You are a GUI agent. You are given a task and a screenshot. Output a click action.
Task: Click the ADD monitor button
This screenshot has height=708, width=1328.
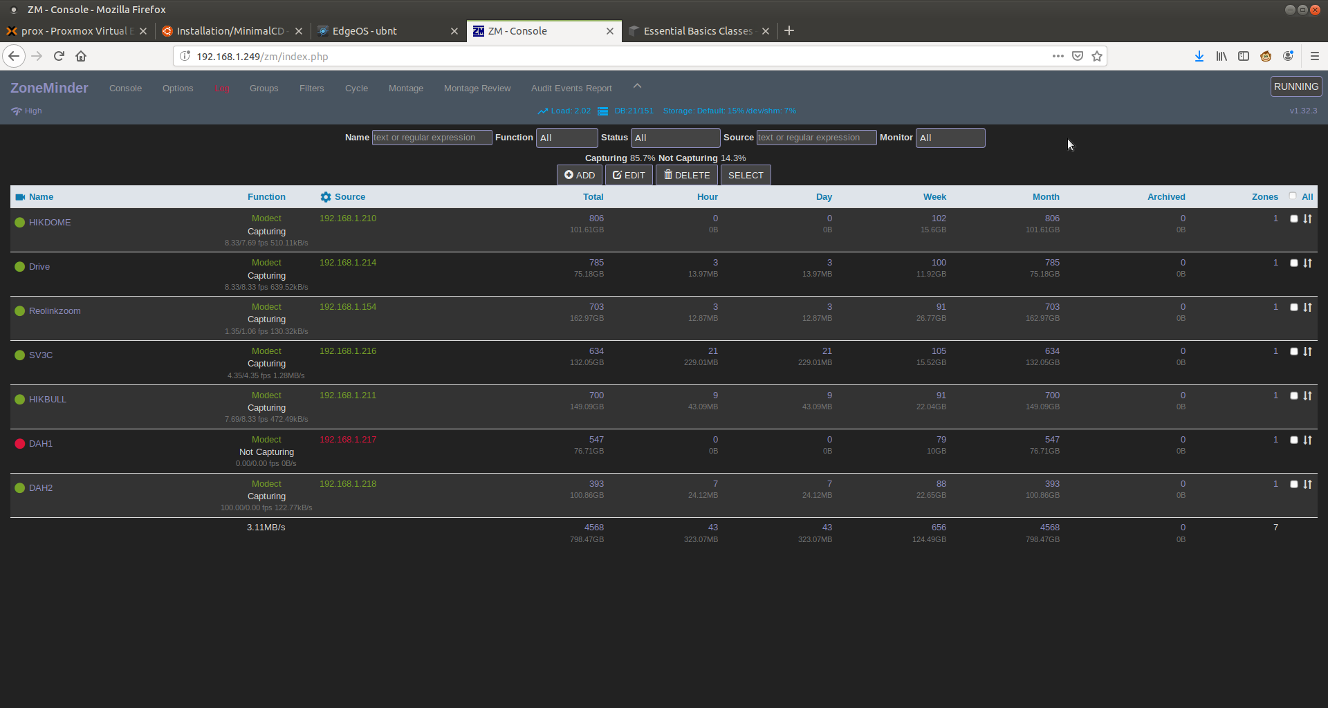point(580,175)
